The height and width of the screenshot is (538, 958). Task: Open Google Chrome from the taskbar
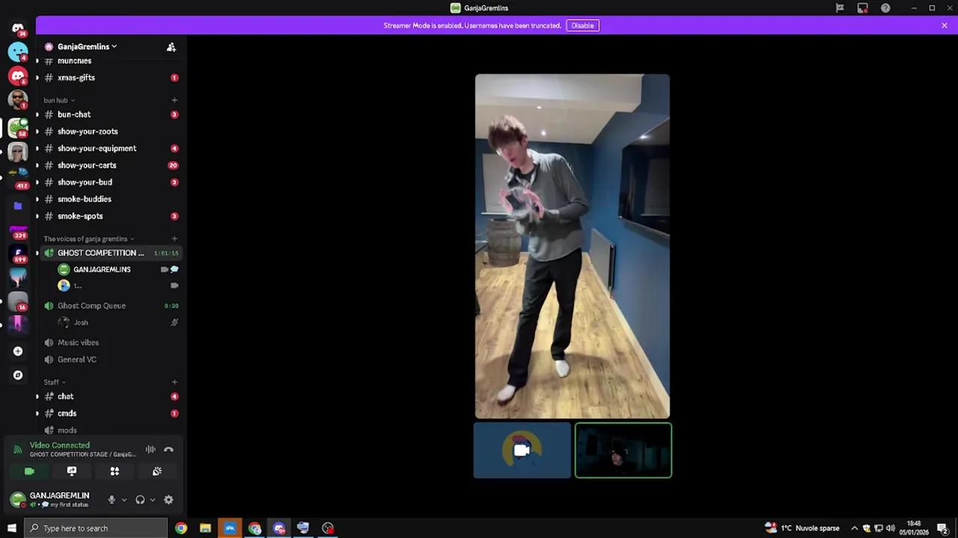pos(181,528)
